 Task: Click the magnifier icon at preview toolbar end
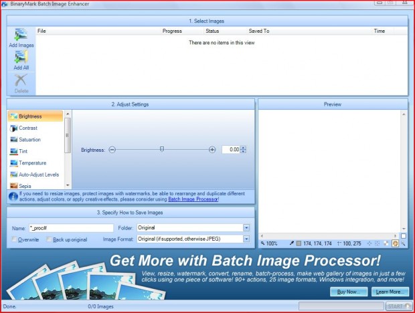click(403, 243)
